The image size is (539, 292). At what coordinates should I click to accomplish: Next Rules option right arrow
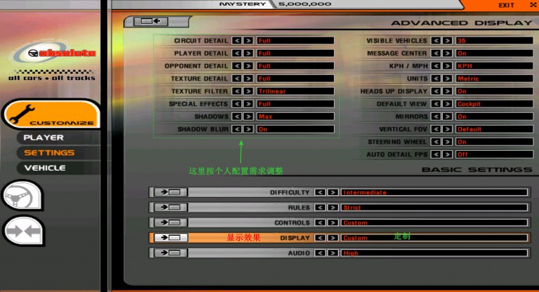pyautogui.click(x=333, y=207)
